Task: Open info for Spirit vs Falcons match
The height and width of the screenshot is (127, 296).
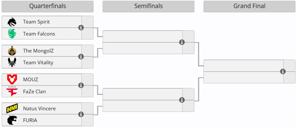Action: click(x=81, y=28)
